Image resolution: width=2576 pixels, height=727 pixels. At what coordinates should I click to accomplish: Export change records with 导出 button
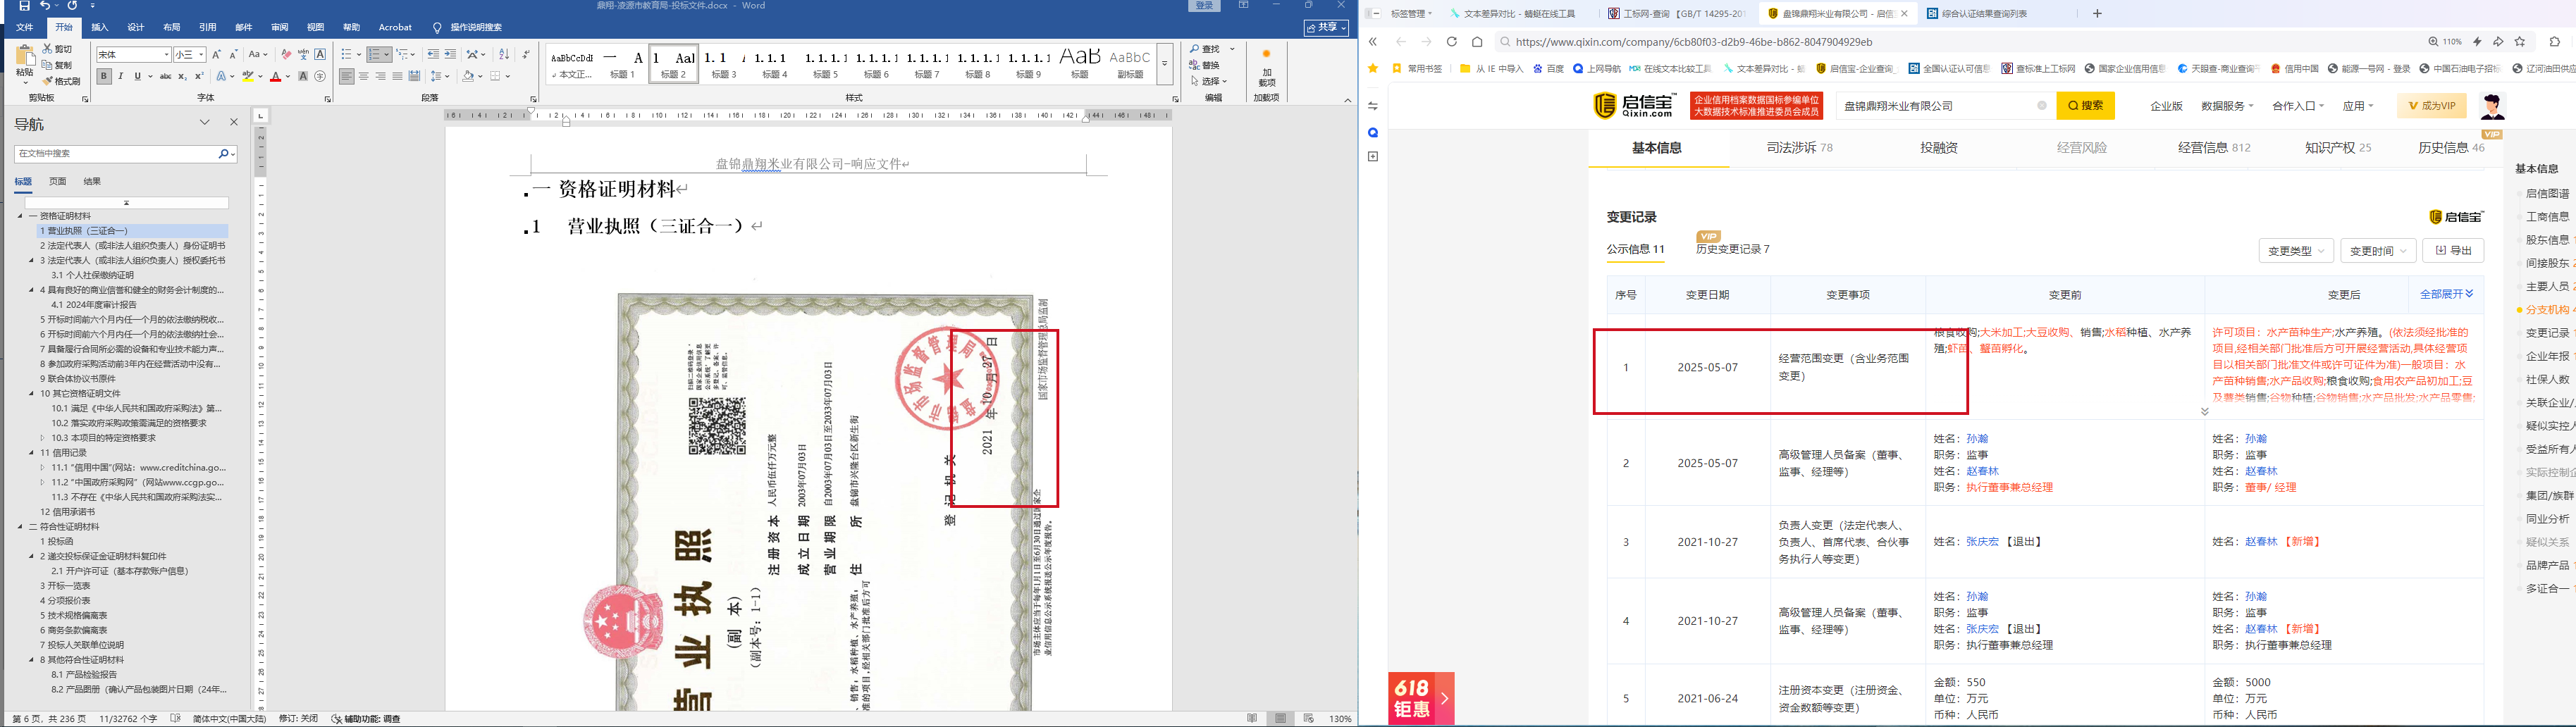coord(2453,251)
